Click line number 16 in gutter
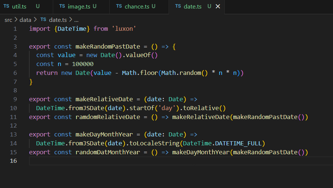The width and height of the screenshot is (333, 188). (x=13, y=161)
